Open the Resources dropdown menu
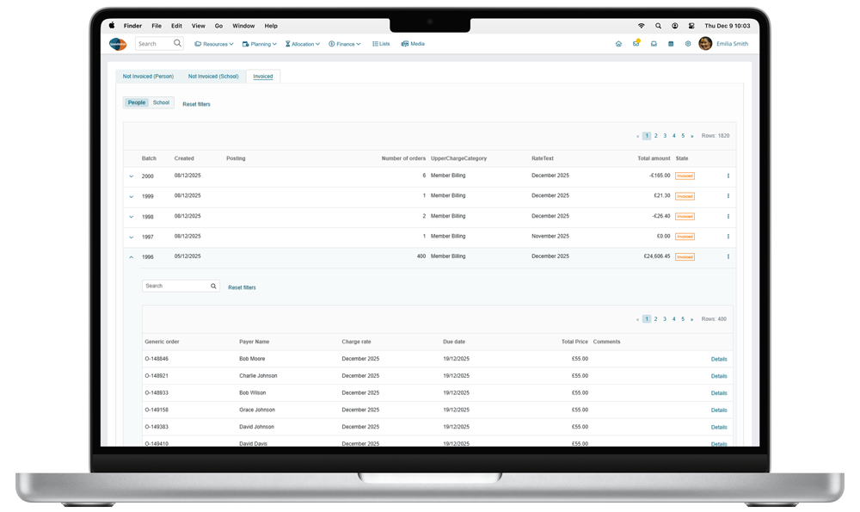This screenshot has height=512, width=860. coord(214,44)
